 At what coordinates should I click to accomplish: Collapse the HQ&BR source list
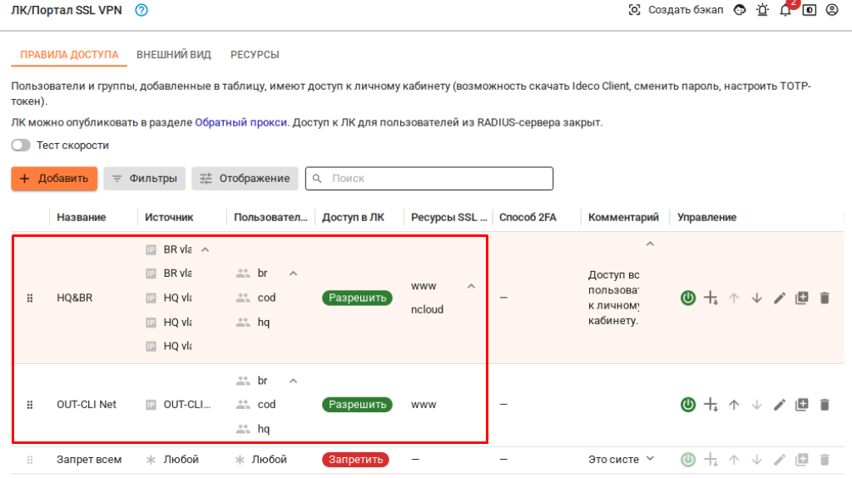pos(206,249)
